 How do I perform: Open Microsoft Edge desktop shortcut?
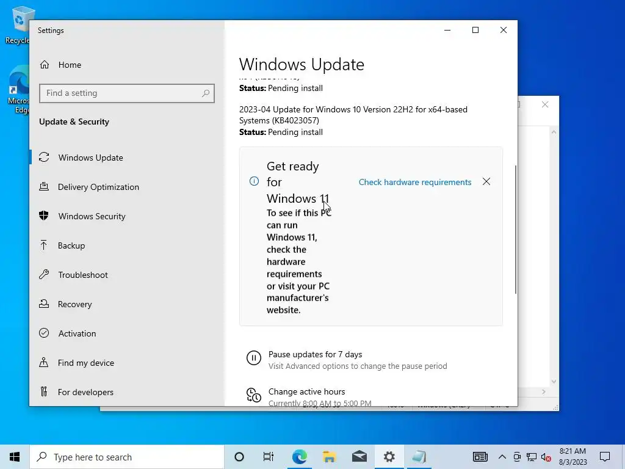[18, 90]
